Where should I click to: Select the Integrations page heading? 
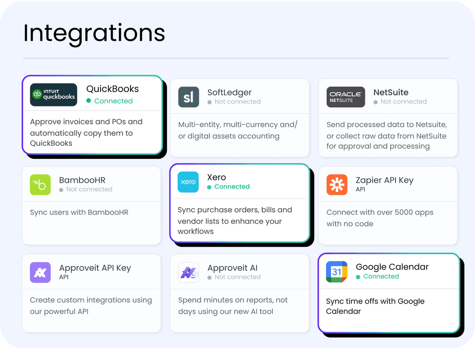point(94,33)
